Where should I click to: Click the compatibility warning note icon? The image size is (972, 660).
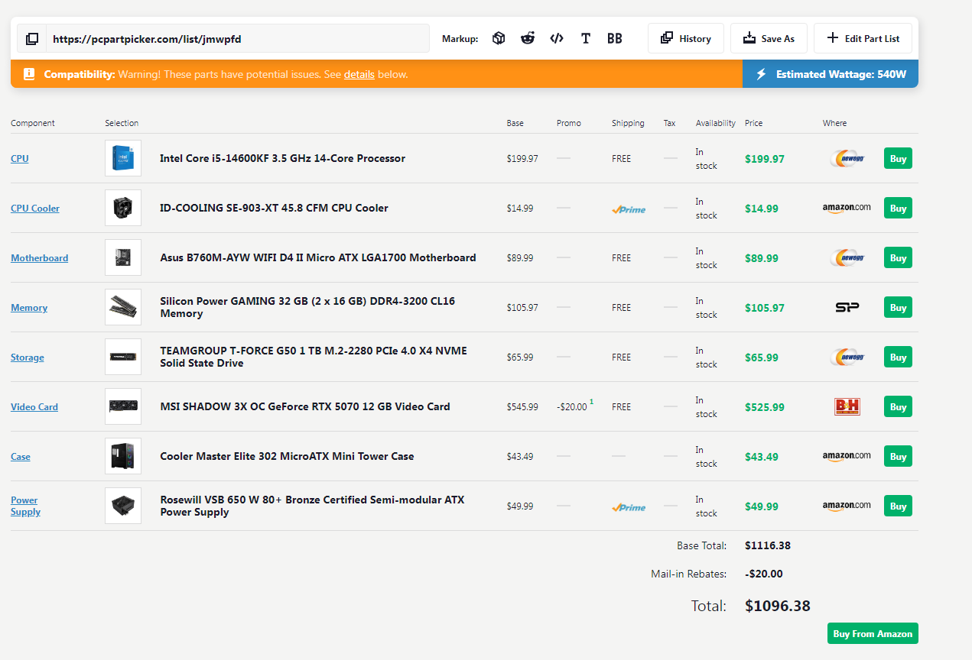click(x=29, y=74)
